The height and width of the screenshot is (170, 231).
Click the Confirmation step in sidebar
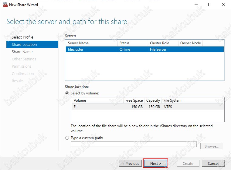23,73
